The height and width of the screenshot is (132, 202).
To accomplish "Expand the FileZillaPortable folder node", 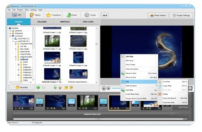I will click(x=16, y=44).
